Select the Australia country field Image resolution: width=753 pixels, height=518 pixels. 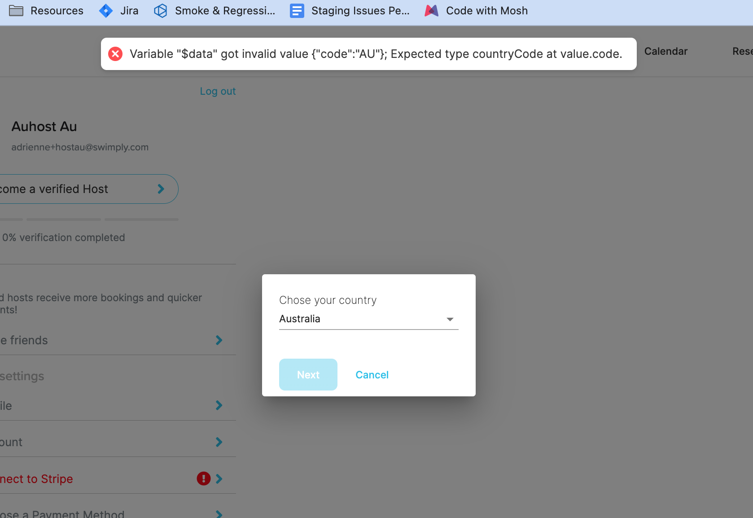(x=359, y=319)
